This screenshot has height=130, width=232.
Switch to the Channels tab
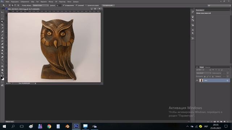click(208, 67)
